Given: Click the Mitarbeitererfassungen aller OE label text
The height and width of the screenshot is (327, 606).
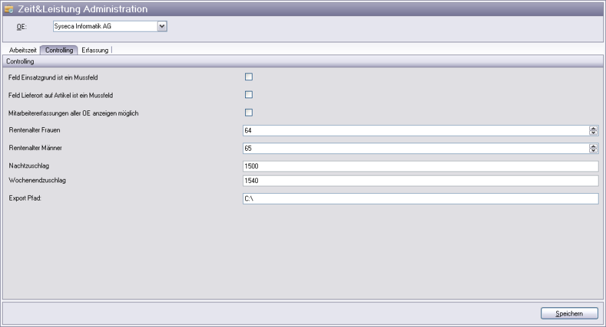Looking at the screenshot, I should [x=73, y=113].
